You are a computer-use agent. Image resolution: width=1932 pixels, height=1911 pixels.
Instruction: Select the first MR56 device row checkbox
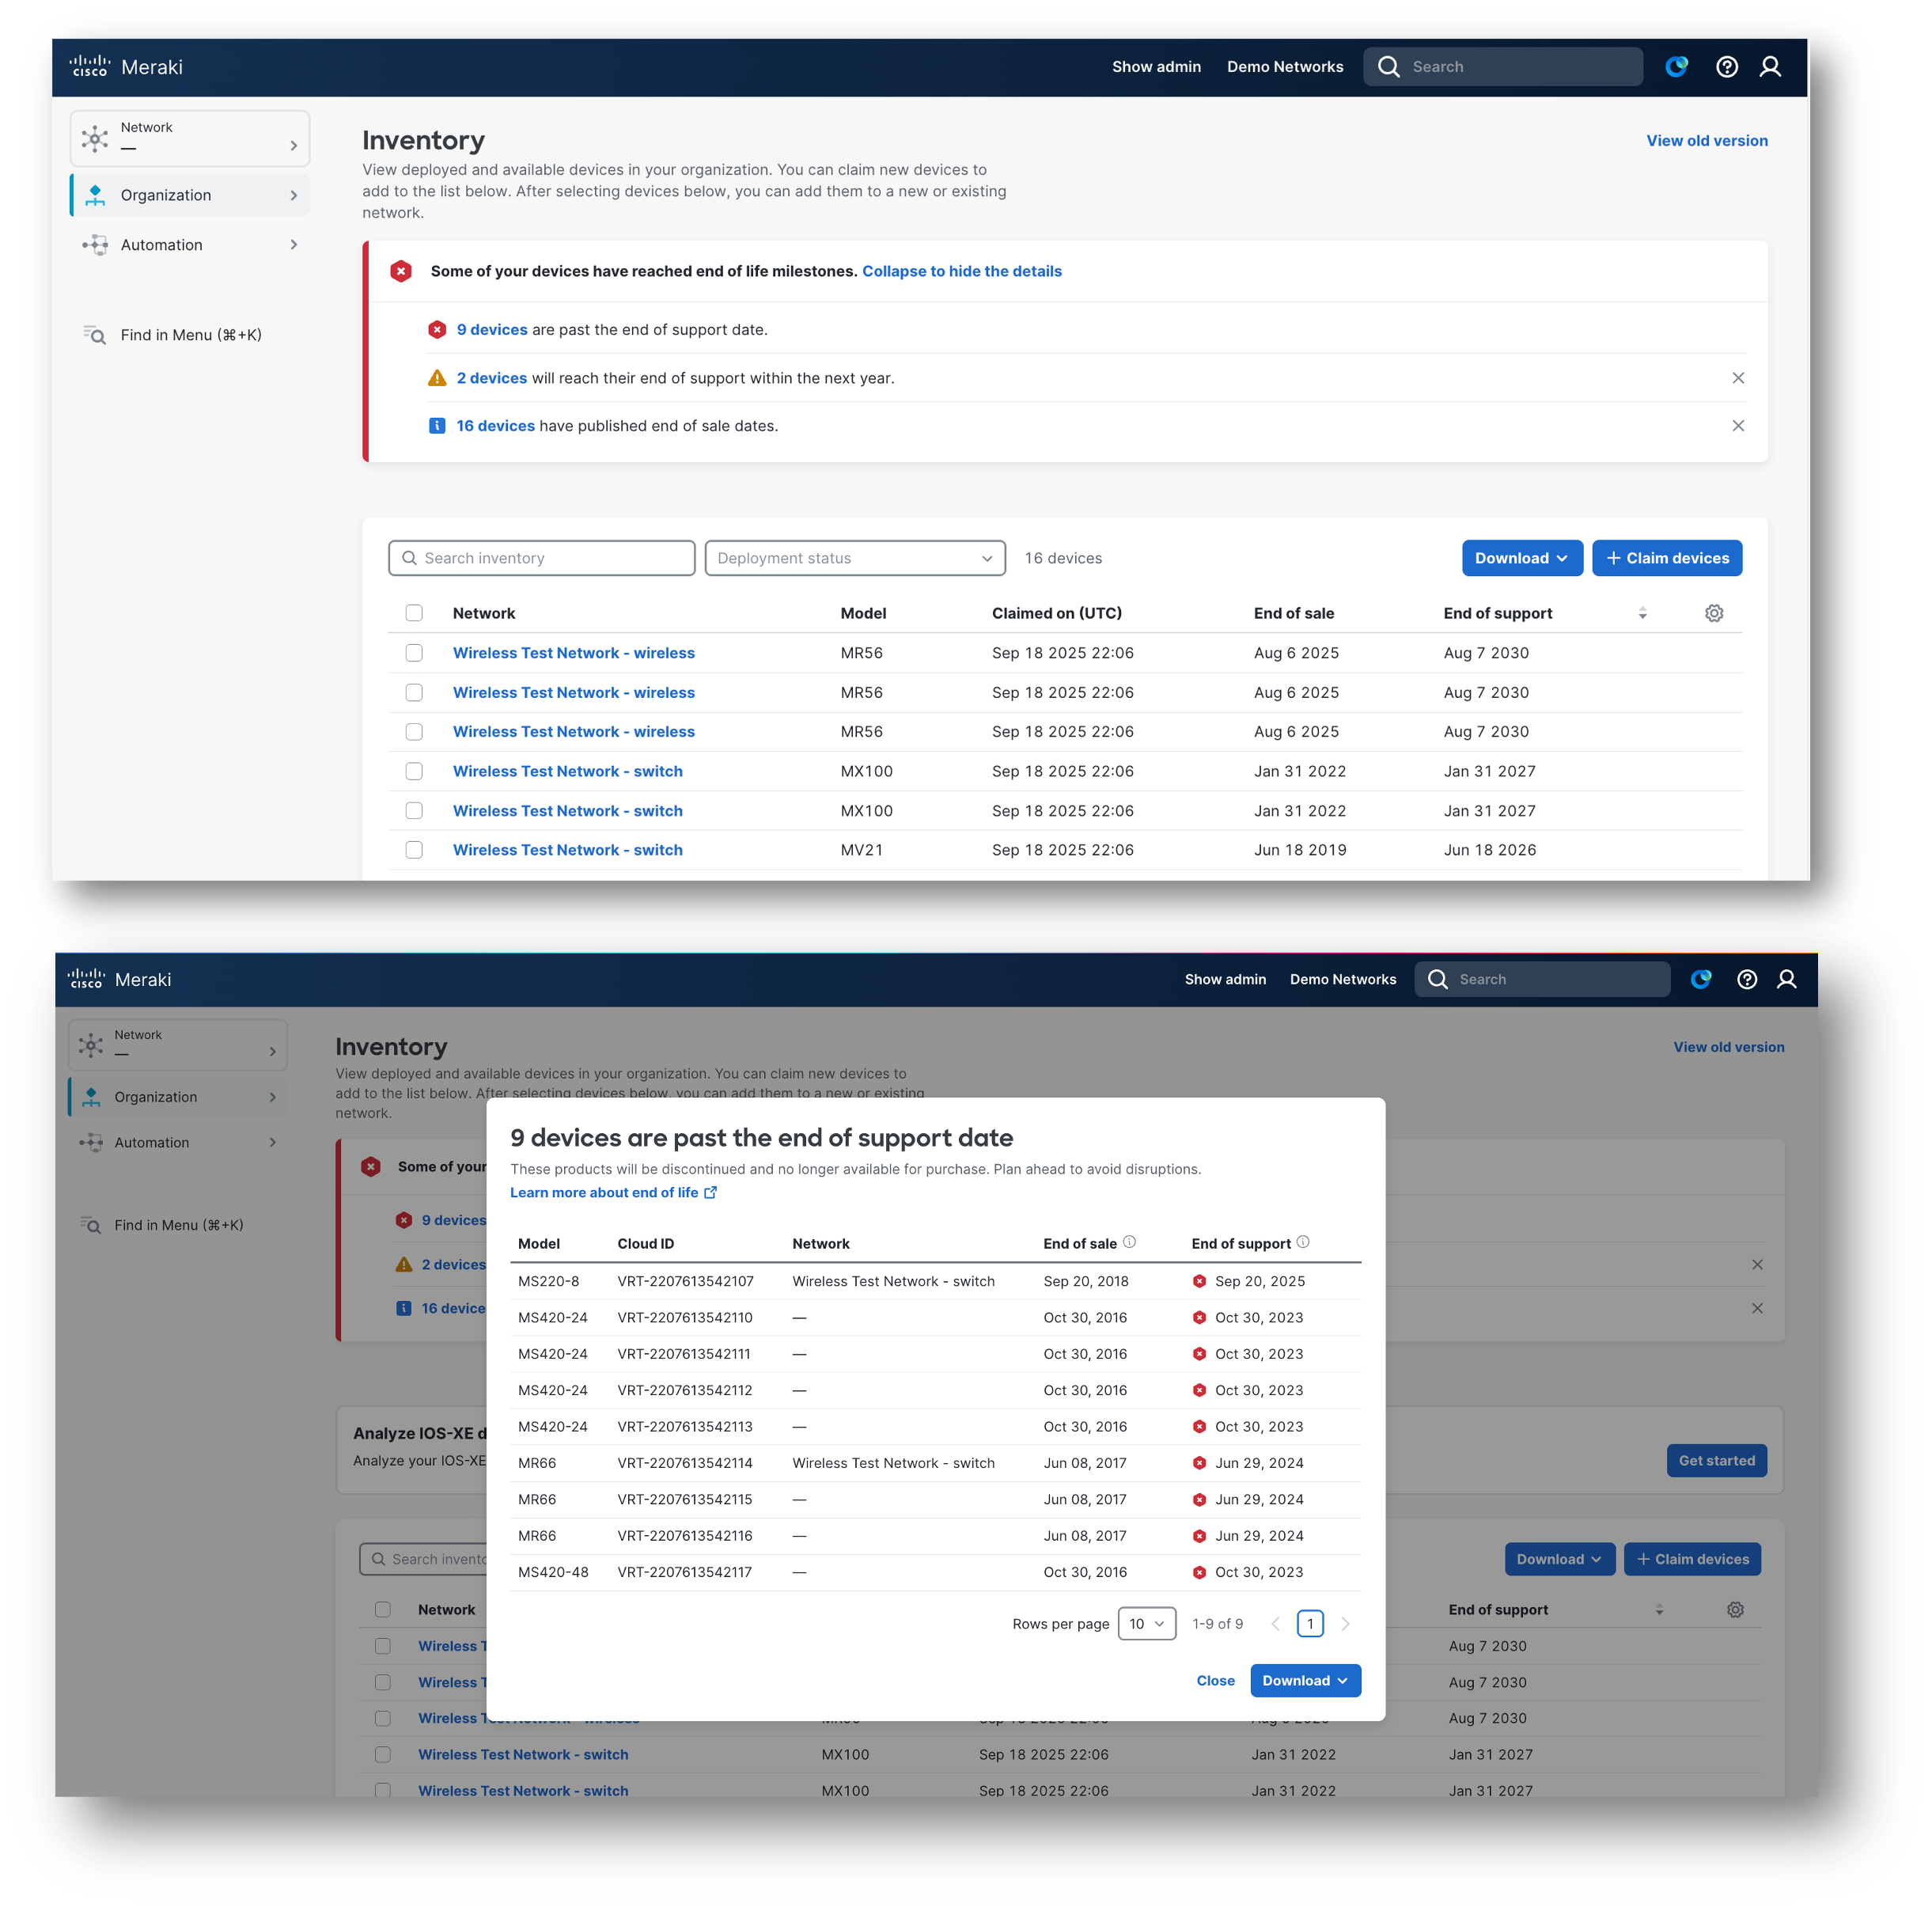(x=414, y=653)
